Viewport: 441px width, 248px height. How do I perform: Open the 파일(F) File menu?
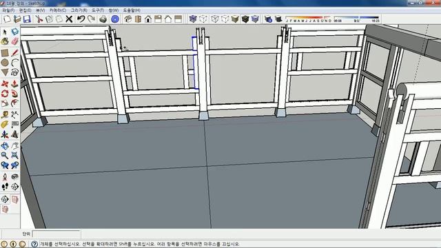click(x=8, y=10)
